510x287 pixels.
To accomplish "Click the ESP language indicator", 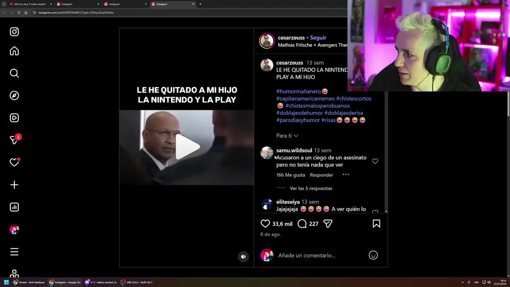I will click(x=477, y=282).
